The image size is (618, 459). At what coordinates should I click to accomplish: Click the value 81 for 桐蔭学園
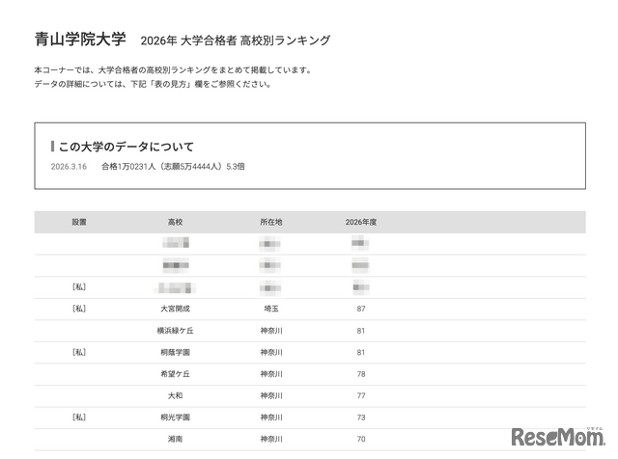coord(361,352)
